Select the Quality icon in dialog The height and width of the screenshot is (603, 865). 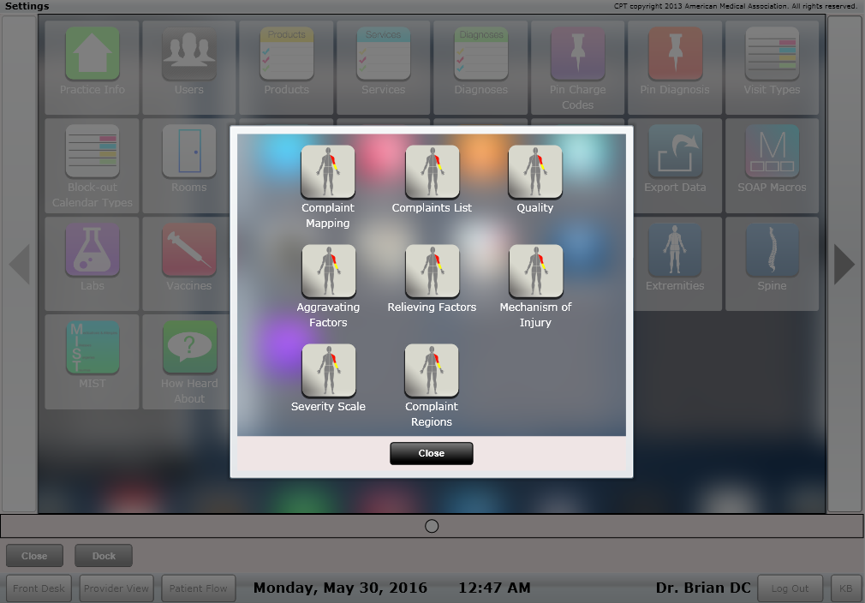point(535,172)
